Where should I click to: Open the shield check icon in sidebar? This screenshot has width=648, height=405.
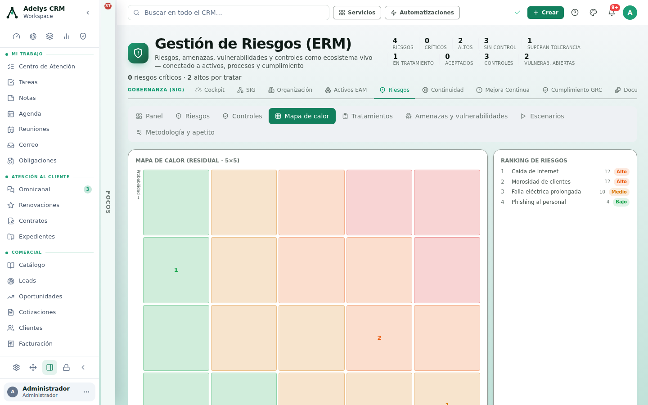[x=83, y=36]
